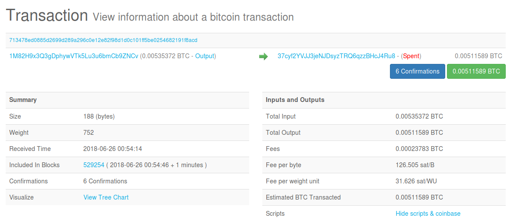Open sender address 1M82H9x3Q3gDphyw… link
The width and height of the screenshot is (511, 221).
(74, 56)
